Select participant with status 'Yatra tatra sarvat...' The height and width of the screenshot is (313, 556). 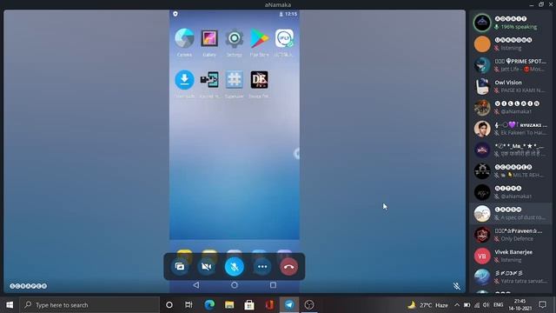click(x=511, y=277)
